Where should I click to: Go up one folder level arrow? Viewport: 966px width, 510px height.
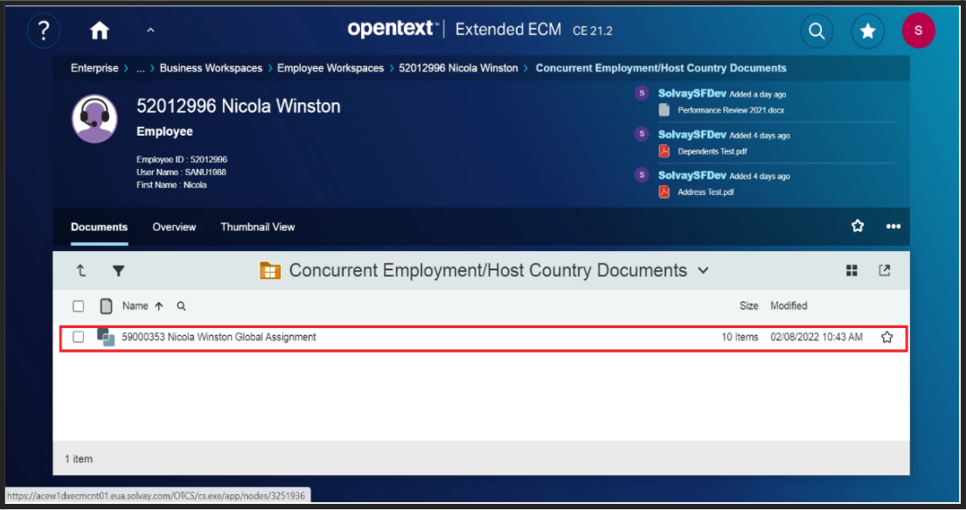[x=81, y=271]
